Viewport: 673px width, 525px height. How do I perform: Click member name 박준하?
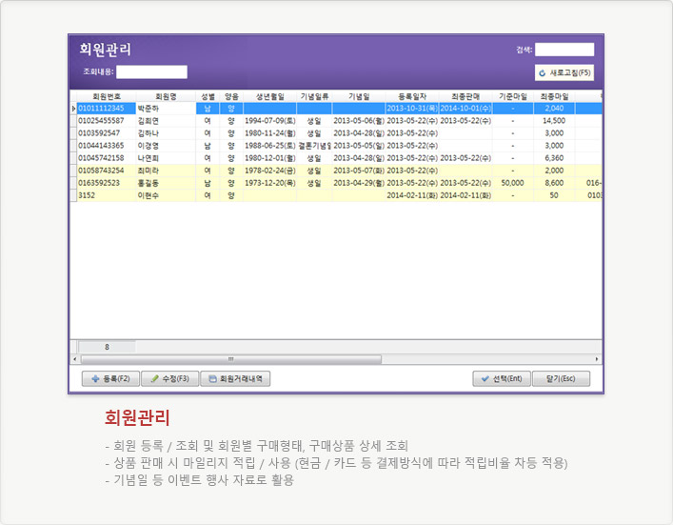(x=166, y=109)
